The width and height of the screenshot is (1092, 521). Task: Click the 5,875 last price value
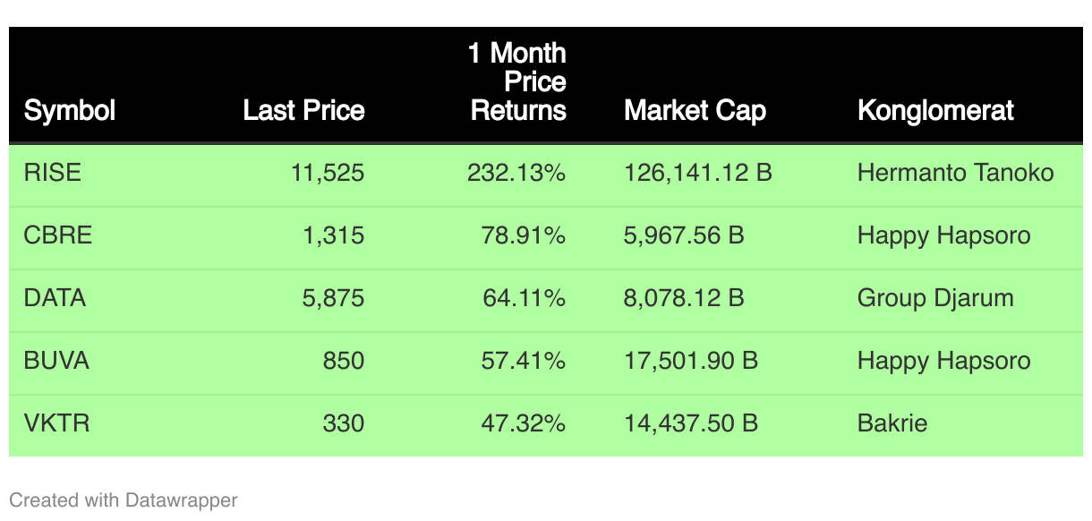point(333,298)
